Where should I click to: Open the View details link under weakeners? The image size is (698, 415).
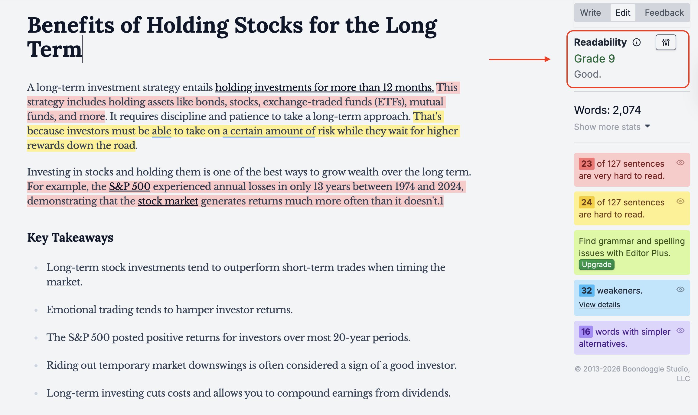point(599,305)
